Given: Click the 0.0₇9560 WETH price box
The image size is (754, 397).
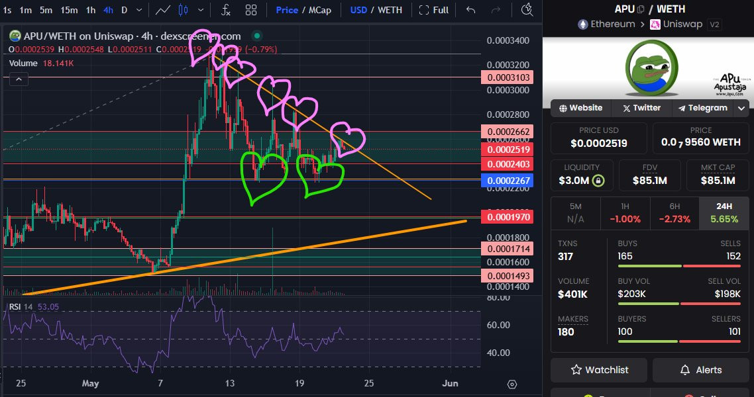Looking at the screenshot, I should click(x=700, y=138).
